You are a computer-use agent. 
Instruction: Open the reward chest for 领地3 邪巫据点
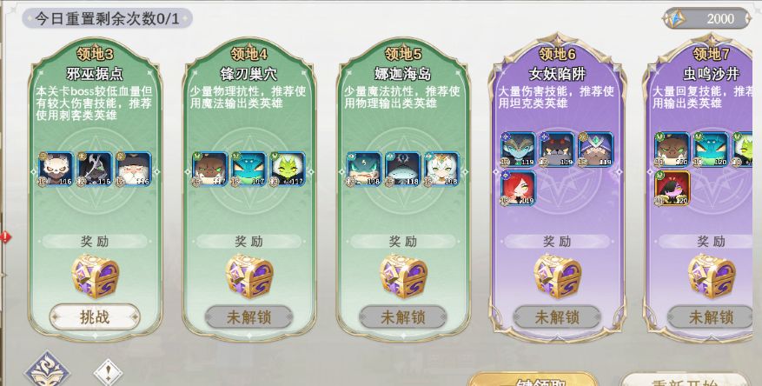(96, 276)
